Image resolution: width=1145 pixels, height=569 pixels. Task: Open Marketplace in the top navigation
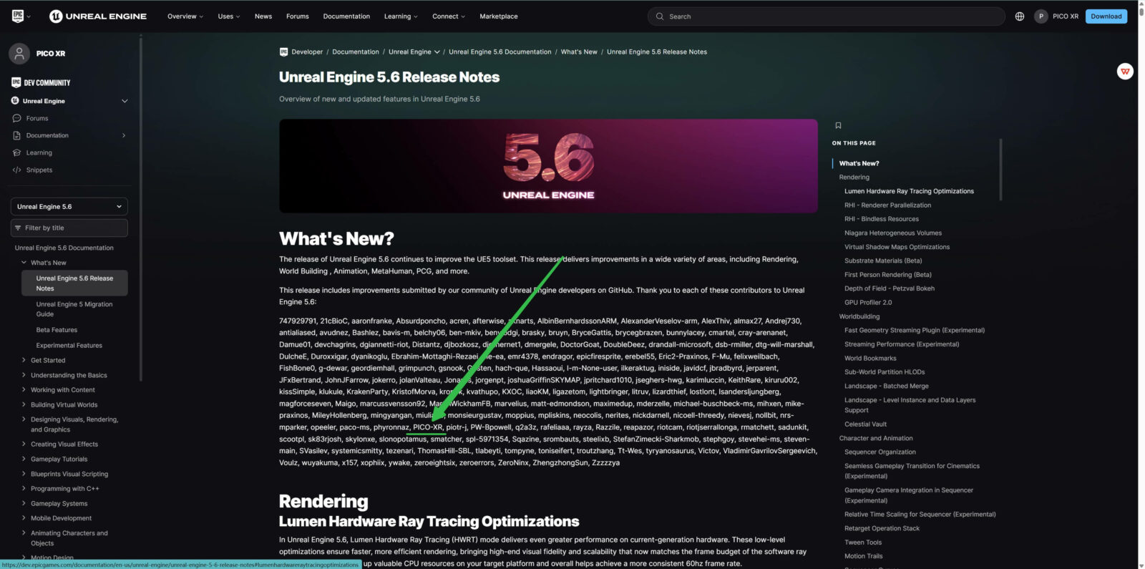(498, 16)
